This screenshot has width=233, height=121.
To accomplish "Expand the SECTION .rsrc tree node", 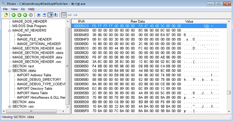I will point(10,107).
